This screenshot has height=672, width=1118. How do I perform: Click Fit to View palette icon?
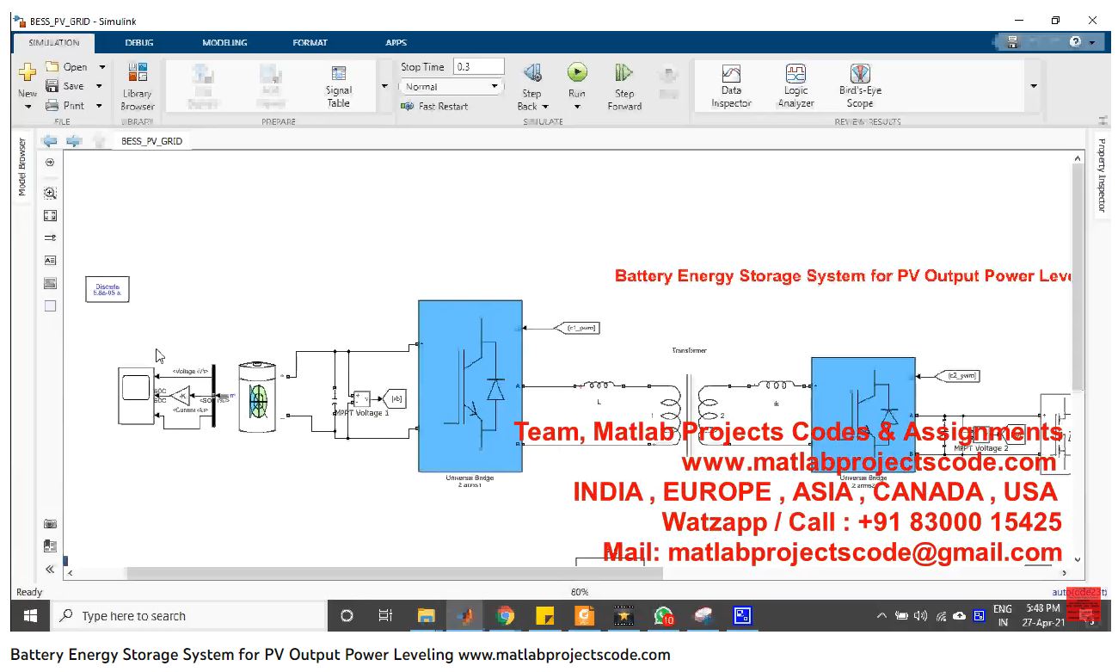coord(50,216)
